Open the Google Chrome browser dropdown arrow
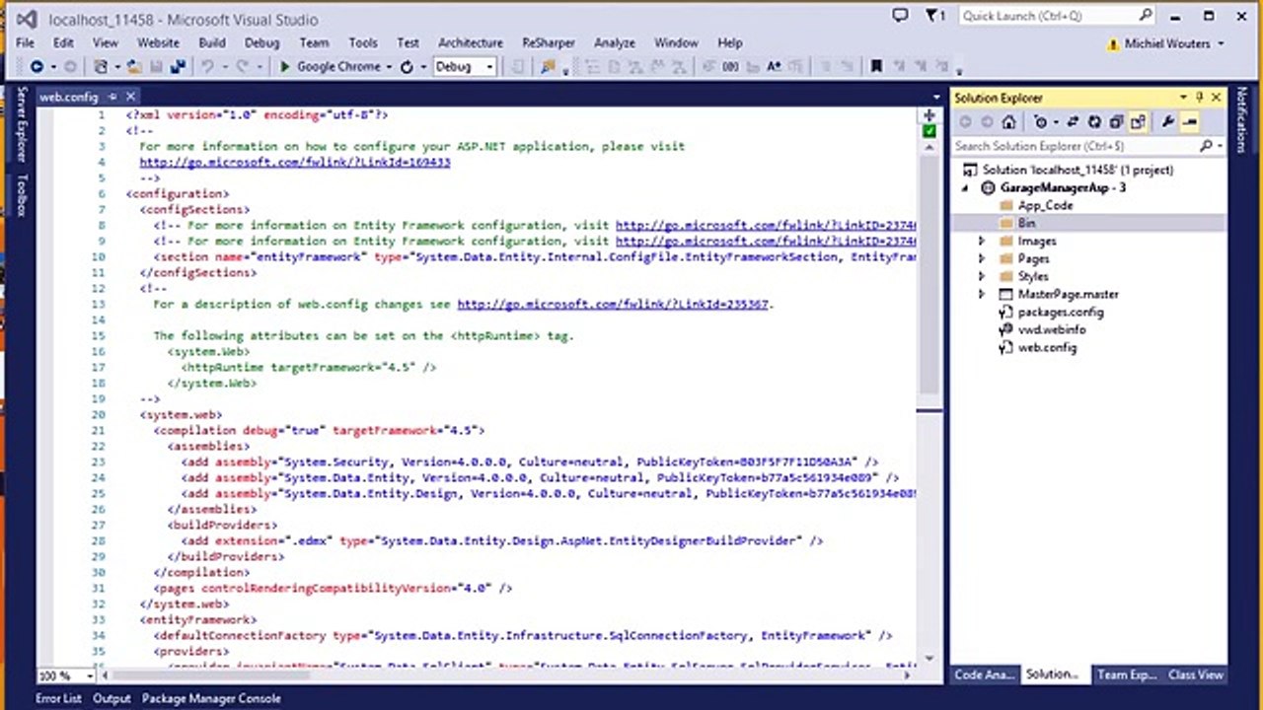This screenshot has width=1263, height=710. [388, 67]
